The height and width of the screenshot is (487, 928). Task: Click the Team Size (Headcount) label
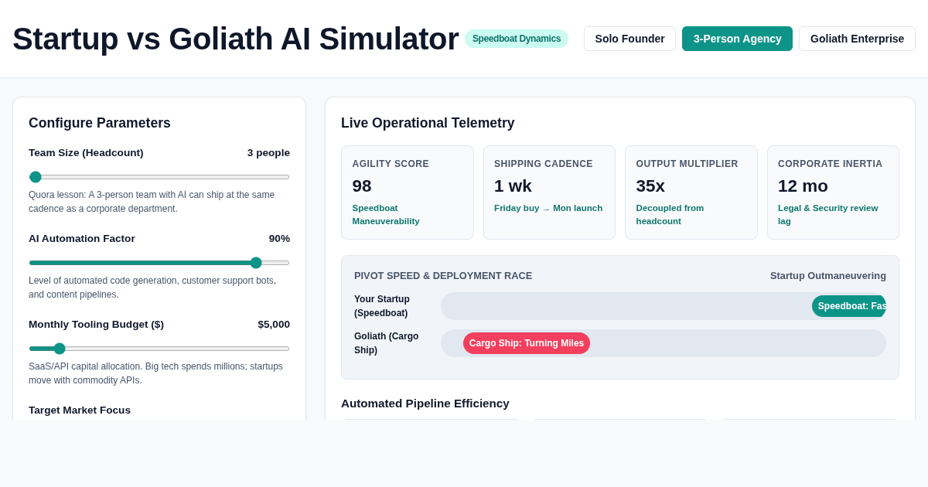[86, 153]
